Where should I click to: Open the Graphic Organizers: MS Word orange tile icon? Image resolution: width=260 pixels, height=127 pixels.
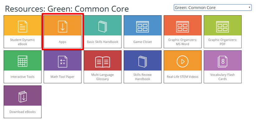click(x=182, y=26)
